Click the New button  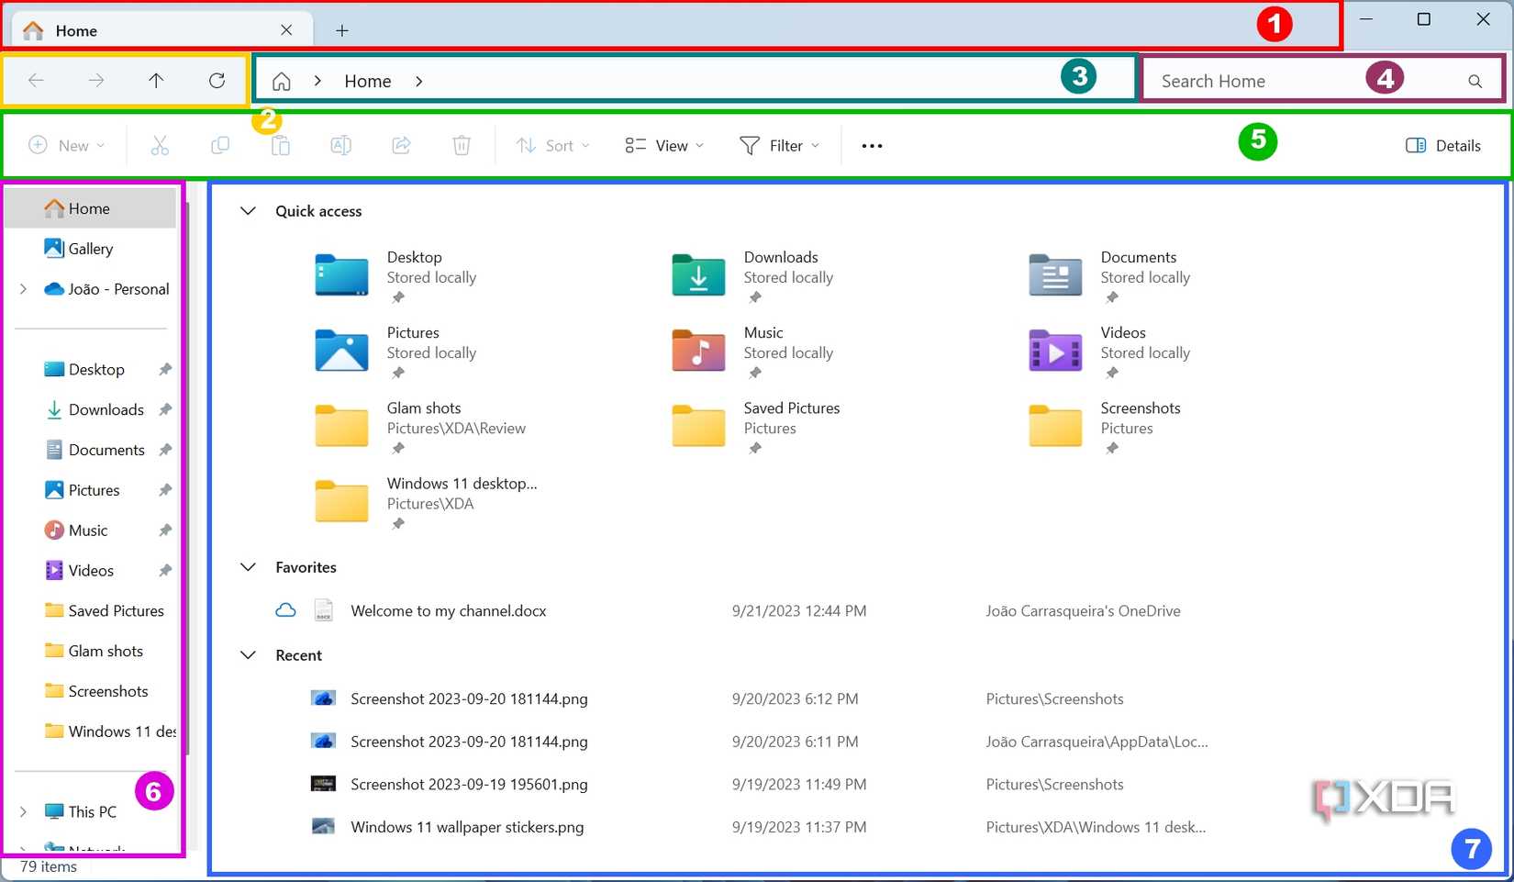[65, 145]
